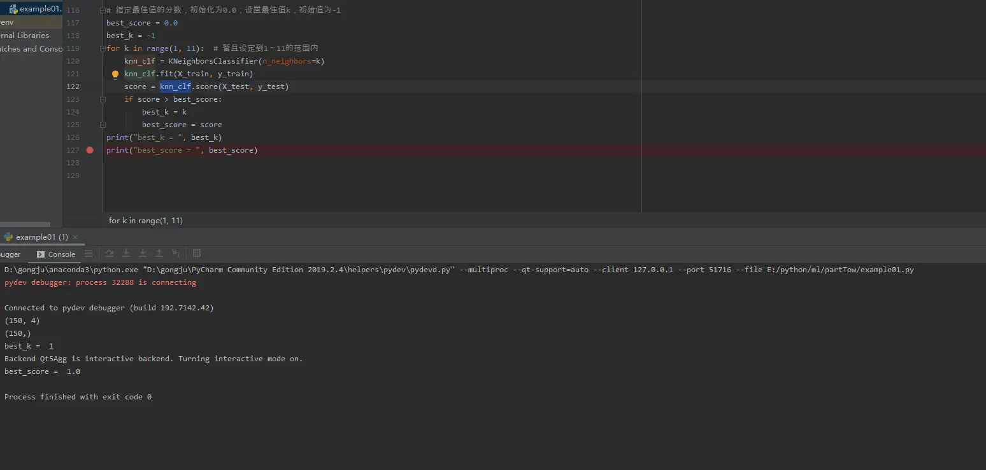
Task: Click the Run to Cursor icon
Action: point(176,254)
